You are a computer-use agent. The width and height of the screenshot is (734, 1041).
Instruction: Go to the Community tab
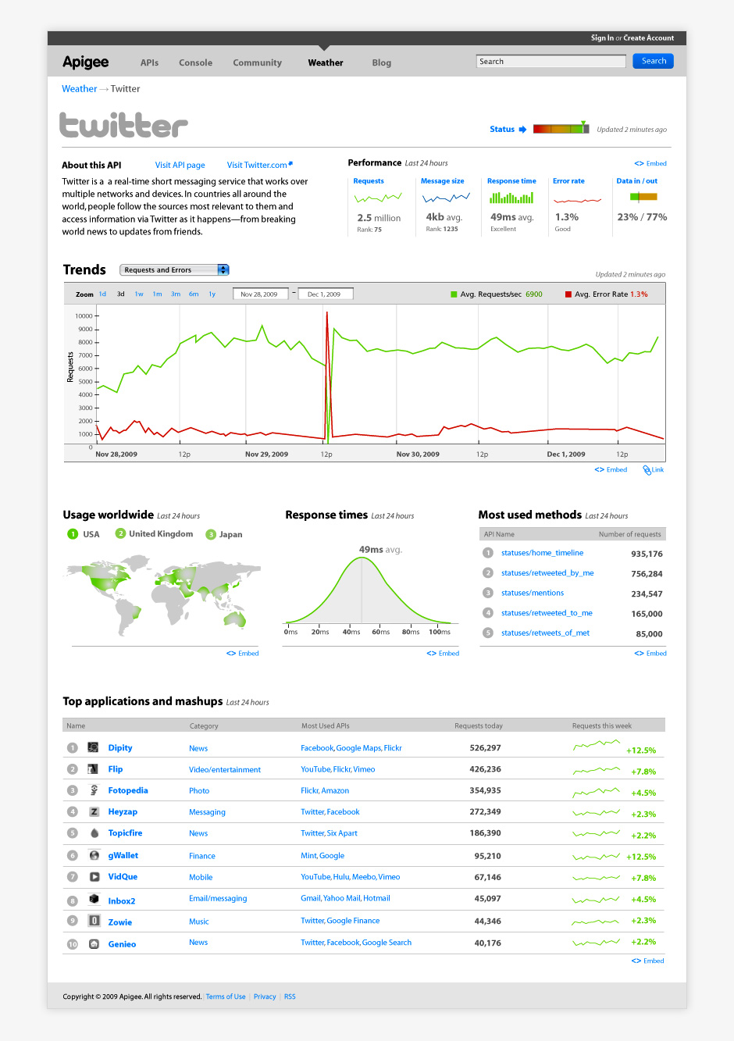click(x=257, y=62)
